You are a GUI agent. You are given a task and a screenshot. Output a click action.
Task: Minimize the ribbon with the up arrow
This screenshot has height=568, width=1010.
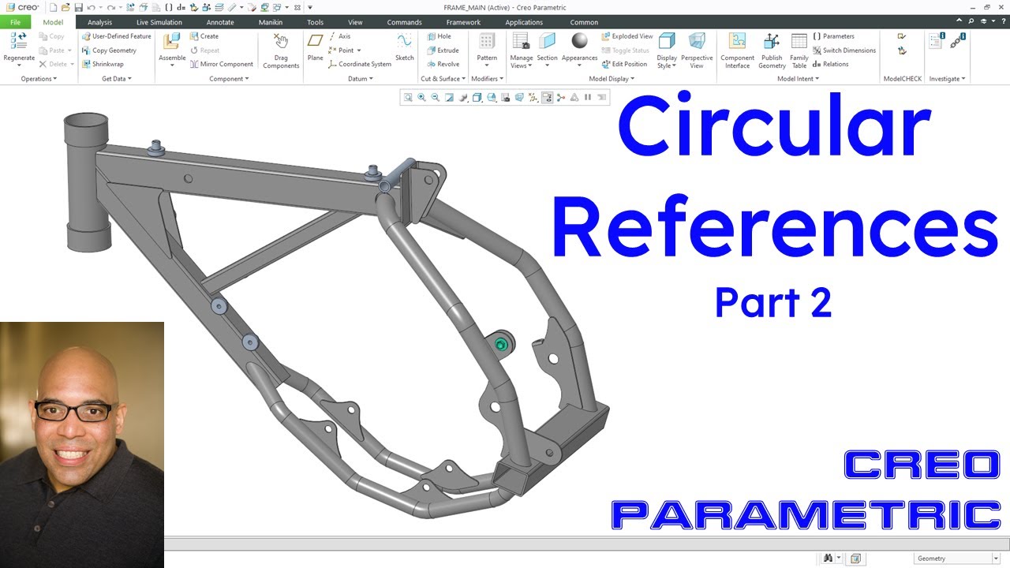coord(958,22)
